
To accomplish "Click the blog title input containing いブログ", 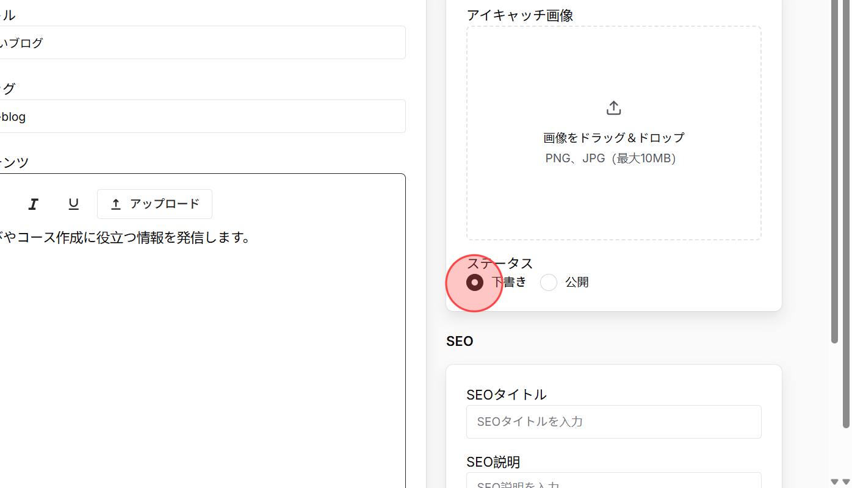I will tap(201, 43).
